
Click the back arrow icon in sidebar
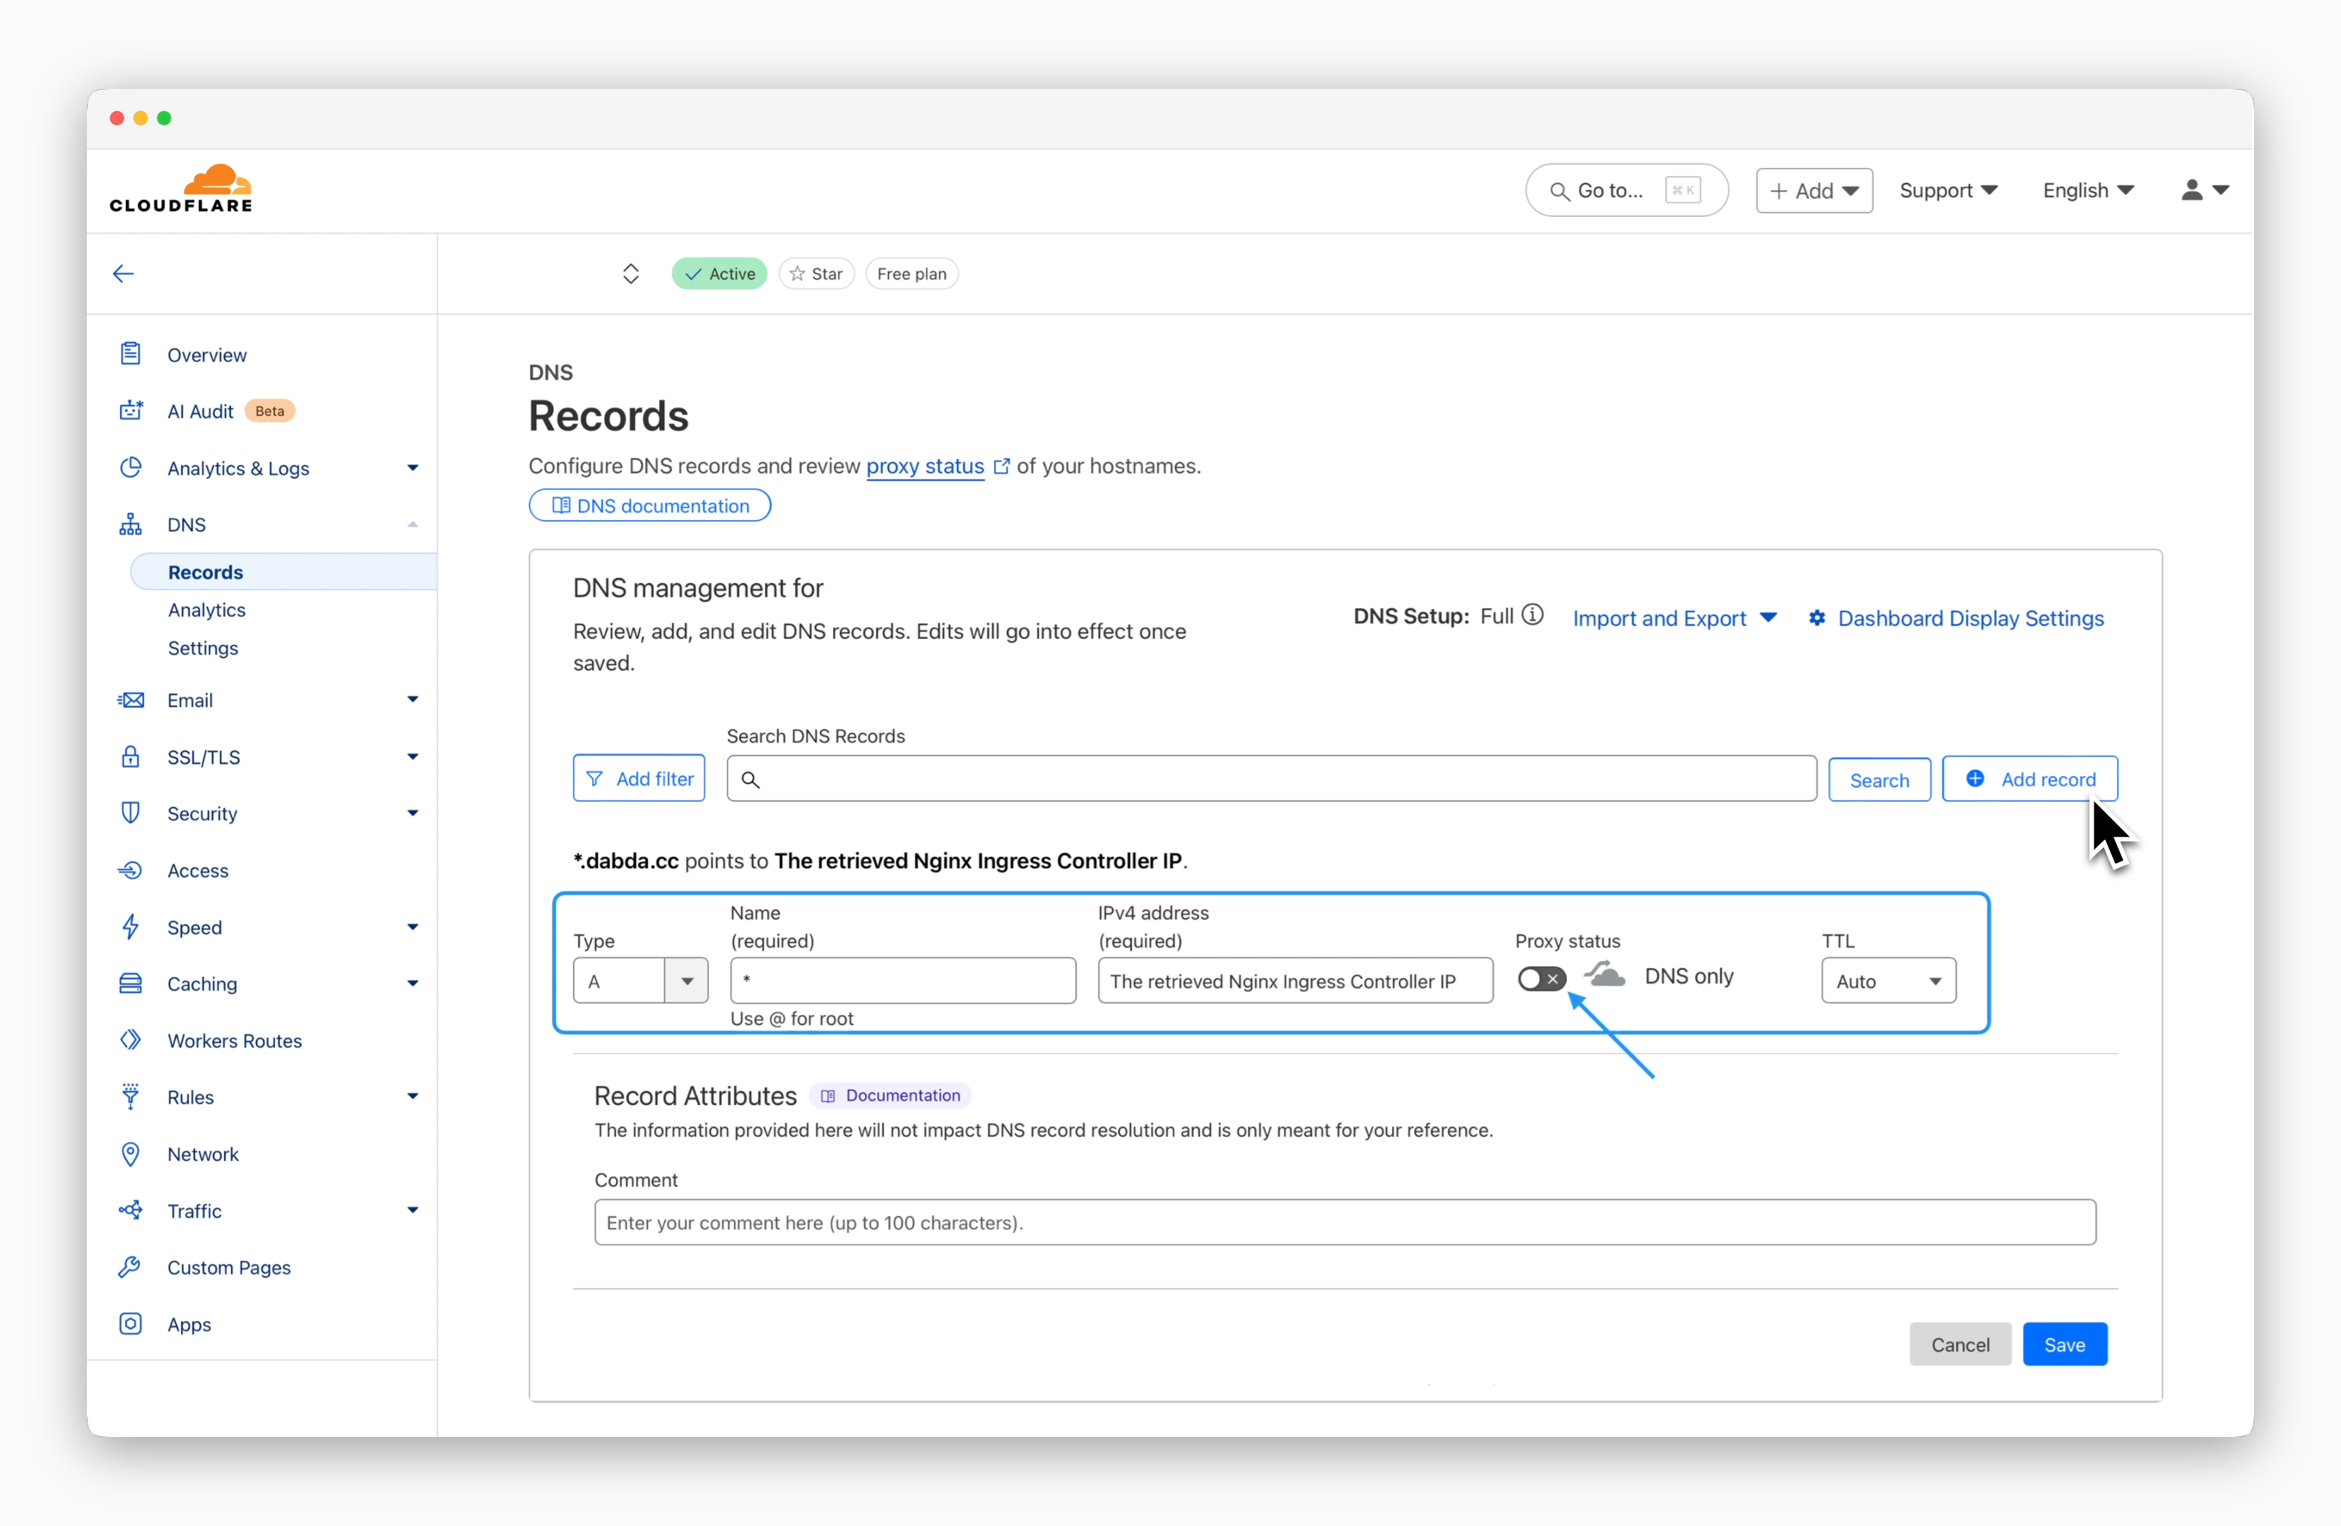click(123, 273)
